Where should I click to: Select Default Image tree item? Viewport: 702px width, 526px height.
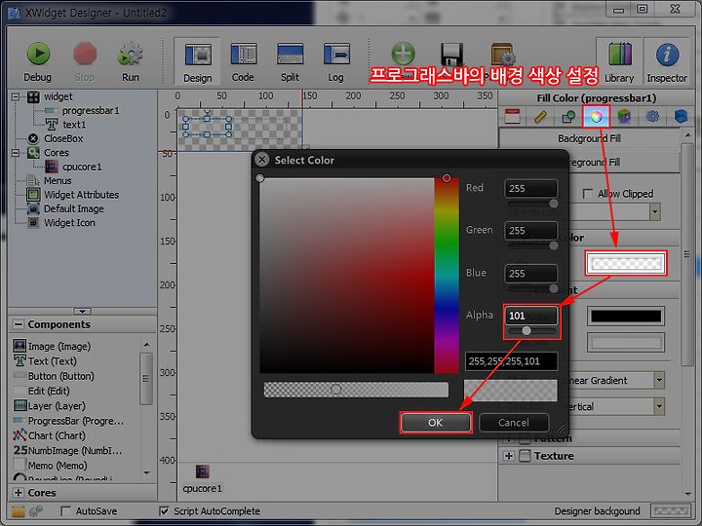click(73, 208)
